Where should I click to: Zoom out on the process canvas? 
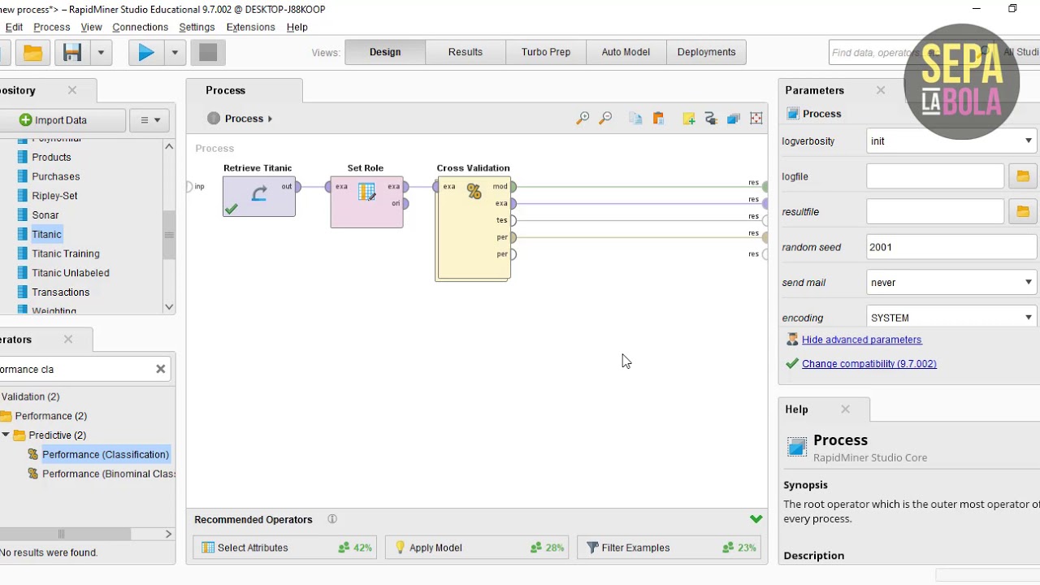point(605,119)
